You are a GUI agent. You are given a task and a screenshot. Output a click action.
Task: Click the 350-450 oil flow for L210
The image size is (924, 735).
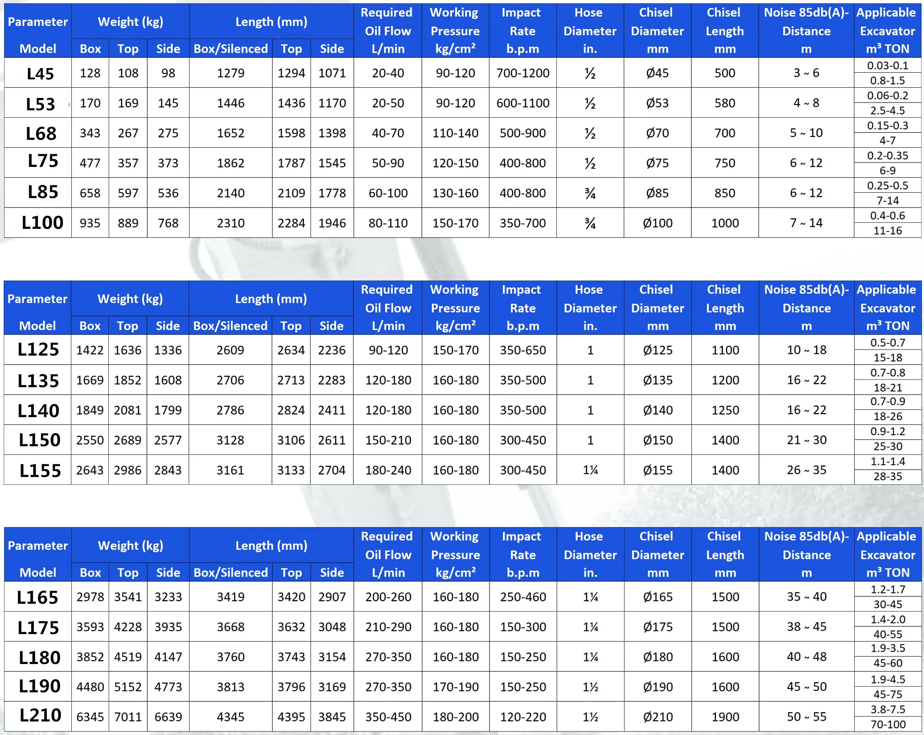point(388,717)
